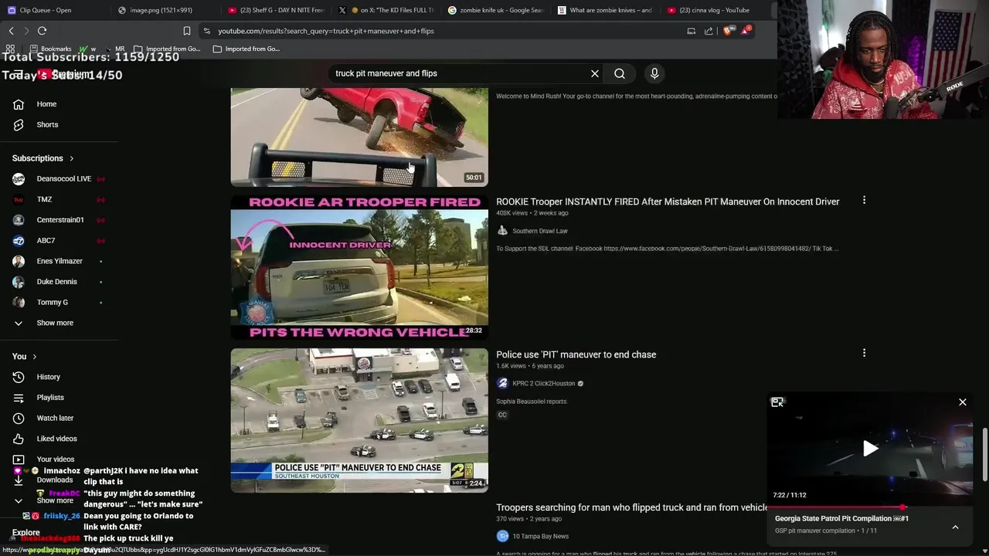Open first Imported from Go... bookmark folder
Image resolution: width=989 pixels, height=556 pixels.
pos(168,49)
